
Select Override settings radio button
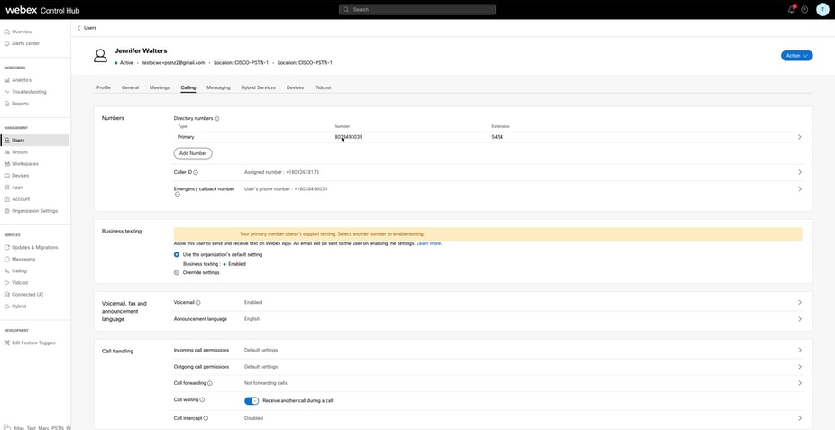point(176,272)
